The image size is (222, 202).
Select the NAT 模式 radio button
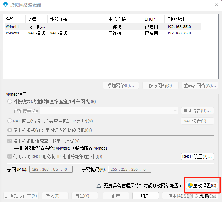tap(10, 121)
